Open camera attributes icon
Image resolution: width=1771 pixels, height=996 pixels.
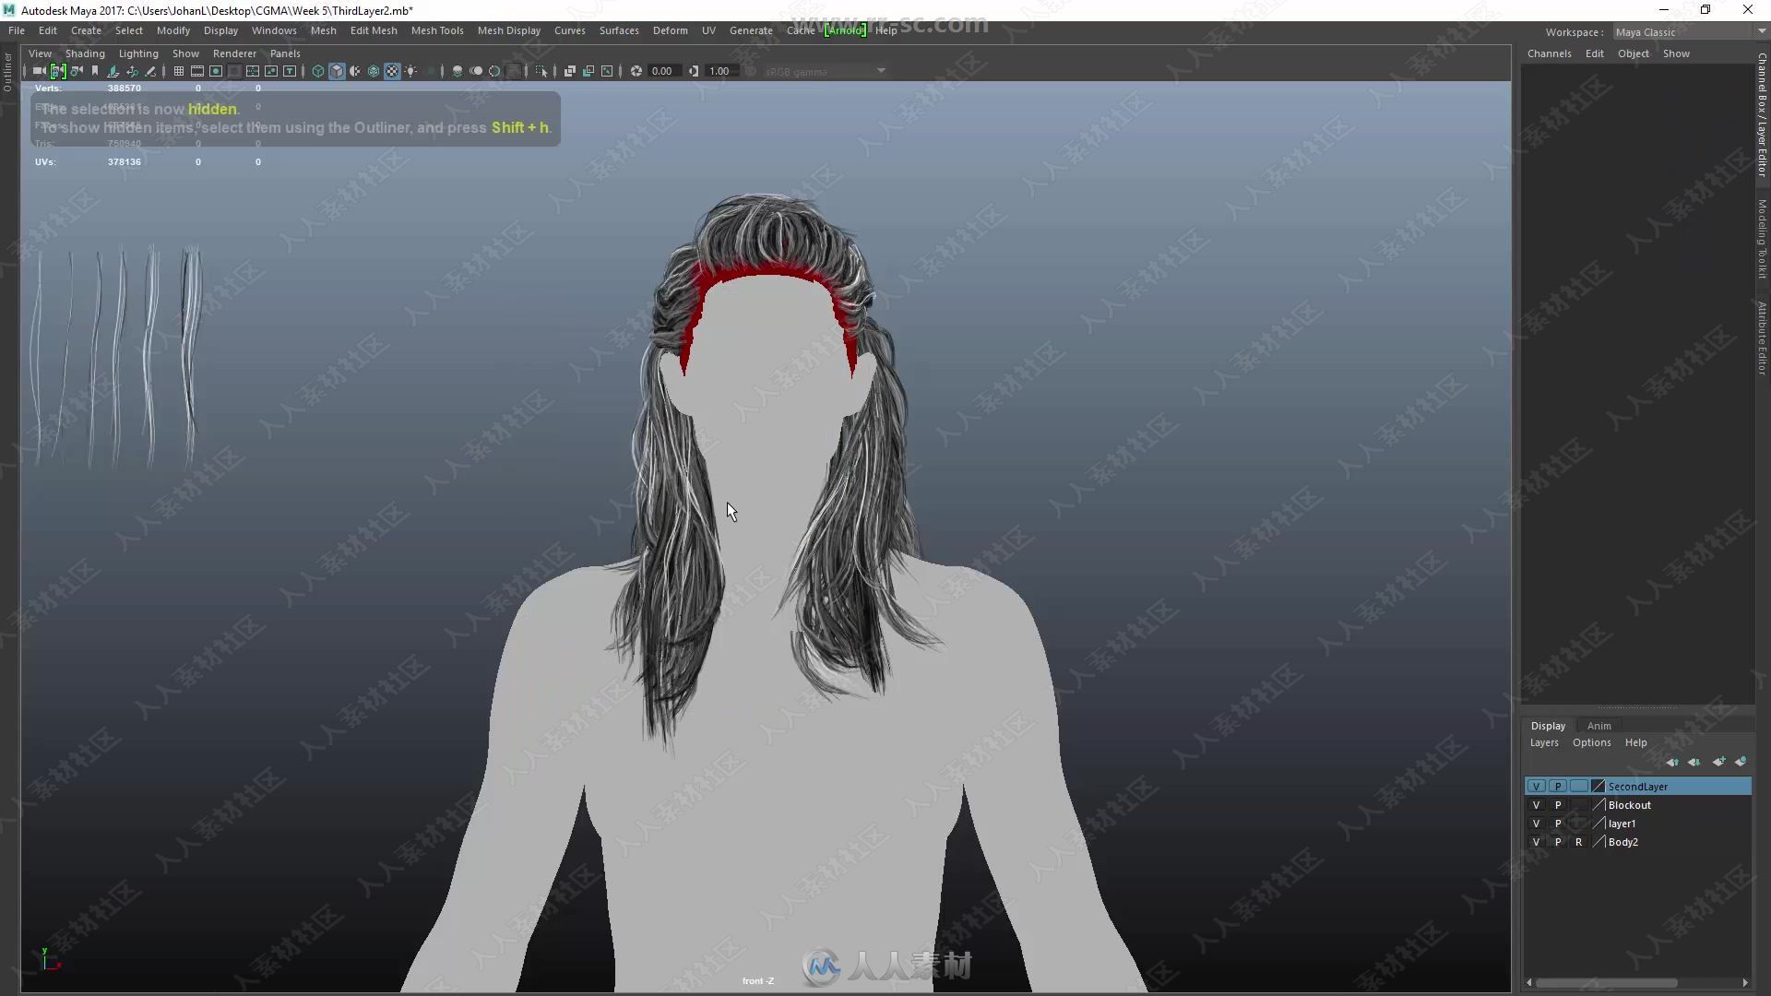77,71
